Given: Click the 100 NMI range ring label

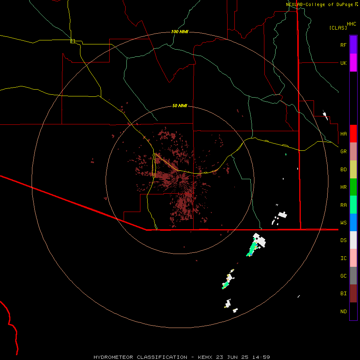Looking at the screenshot, I should pos(180,32).
